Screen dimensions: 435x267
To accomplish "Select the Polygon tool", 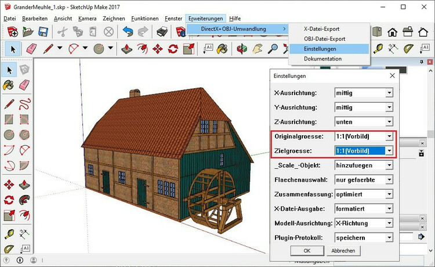I will pyautogui.click(x=24, y=135).
